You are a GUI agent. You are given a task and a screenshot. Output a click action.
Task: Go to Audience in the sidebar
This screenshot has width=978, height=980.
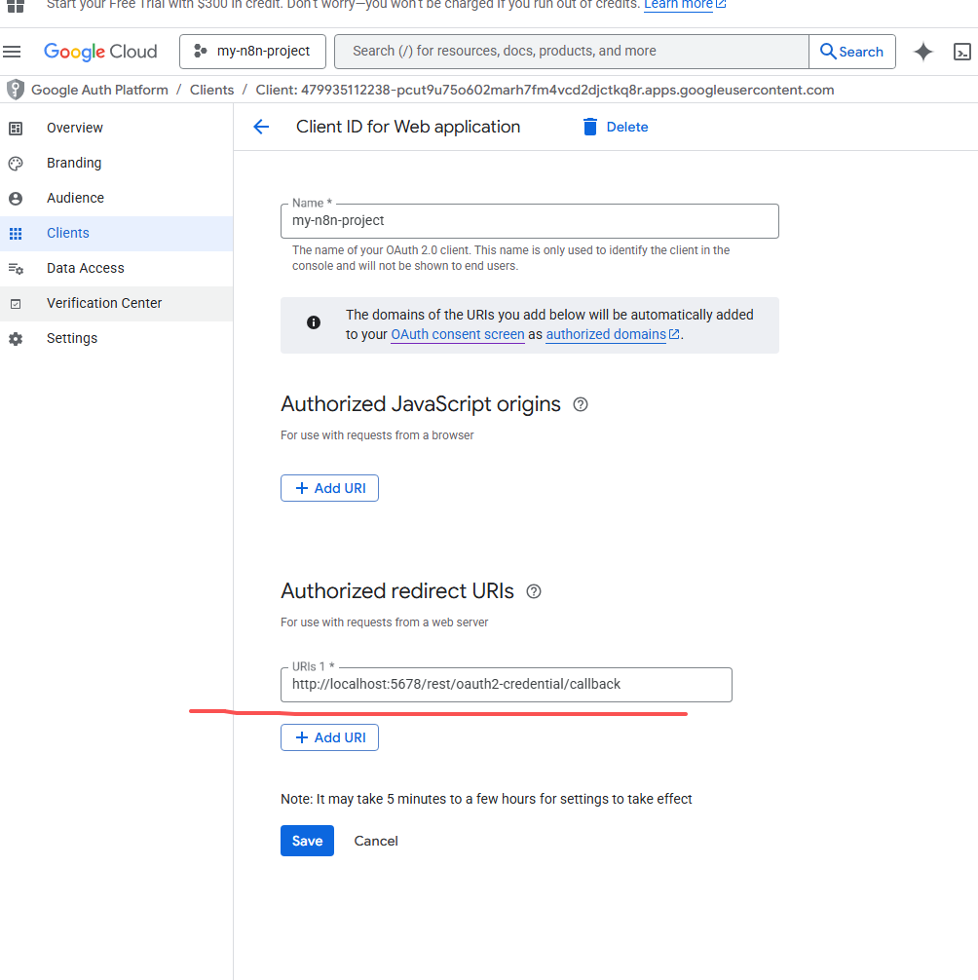75,198
